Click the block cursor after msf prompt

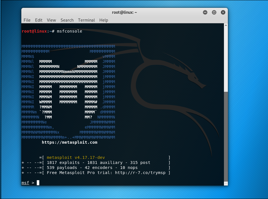38,183
